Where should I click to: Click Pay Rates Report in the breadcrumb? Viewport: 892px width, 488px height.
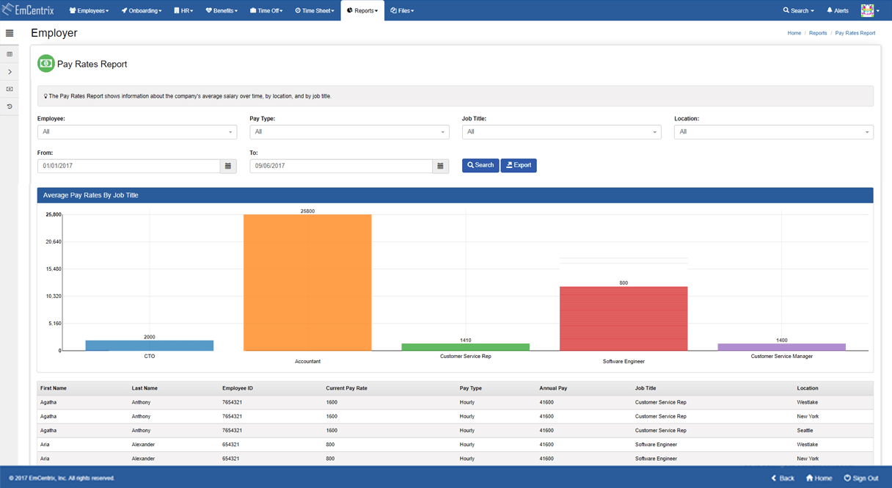[855, 33]
